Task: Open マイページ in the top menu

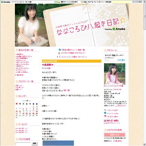Action: [15, 2]
